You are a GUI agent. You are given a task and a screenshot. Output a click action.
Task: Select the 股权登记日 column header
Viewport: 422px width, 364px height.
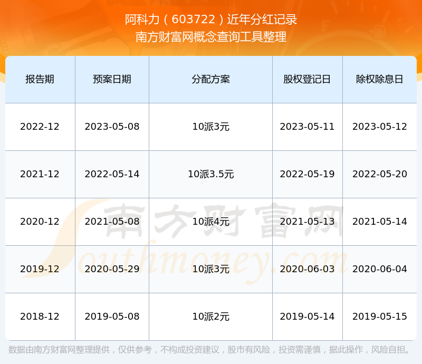307,79
